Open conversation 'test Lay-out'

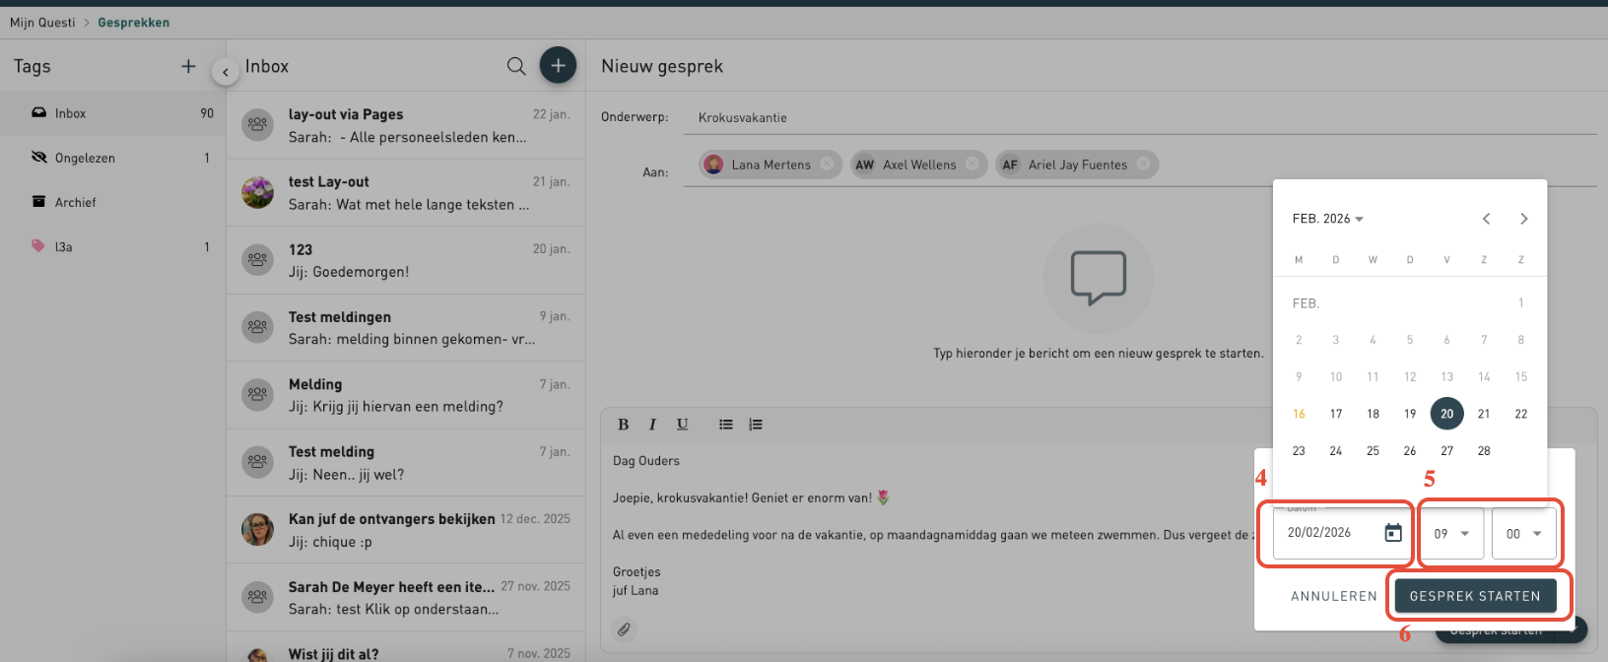(x=406, y=193)
